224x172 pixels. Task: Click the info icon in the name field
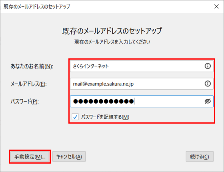coord(208,66)
